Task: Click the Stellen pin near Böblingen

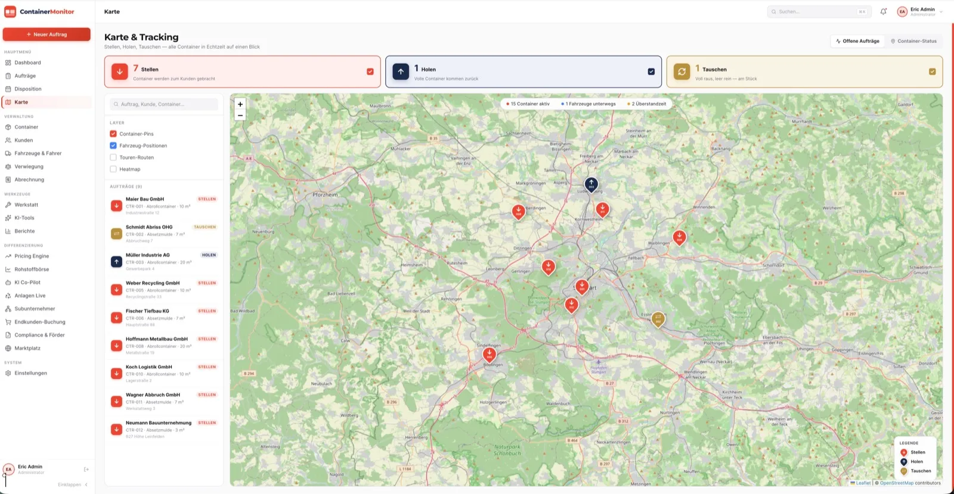Action: (x=490, y=354)
